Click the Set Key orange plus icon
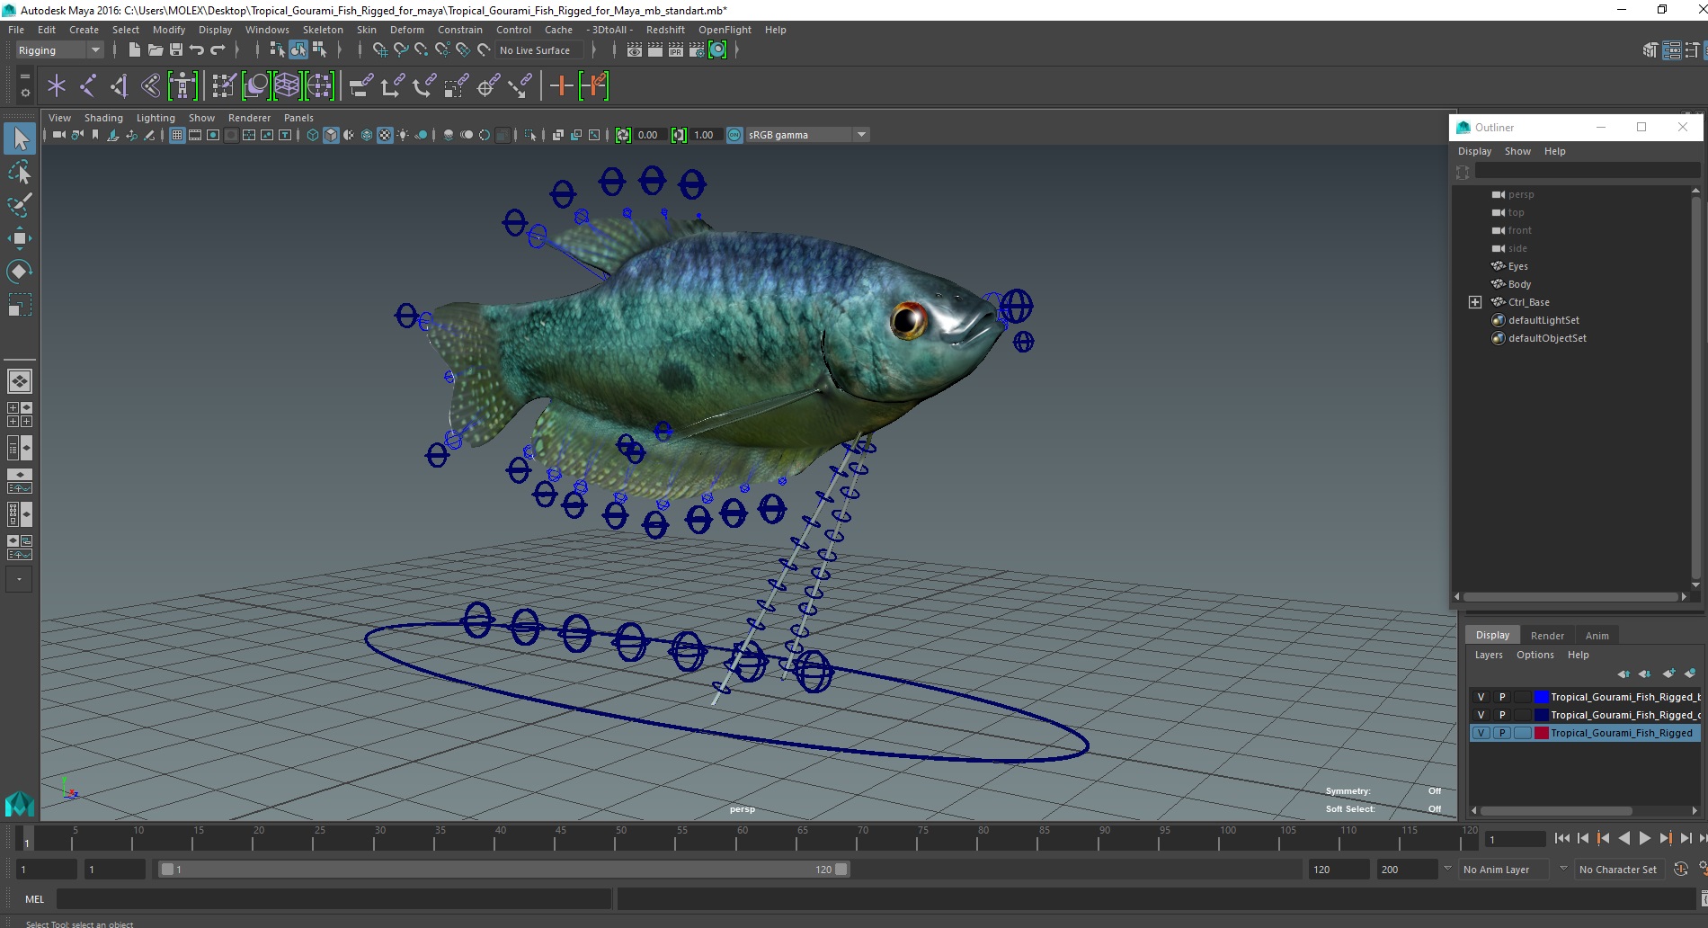This screenshot has width=1708, height=928. [x=561, y=86]
